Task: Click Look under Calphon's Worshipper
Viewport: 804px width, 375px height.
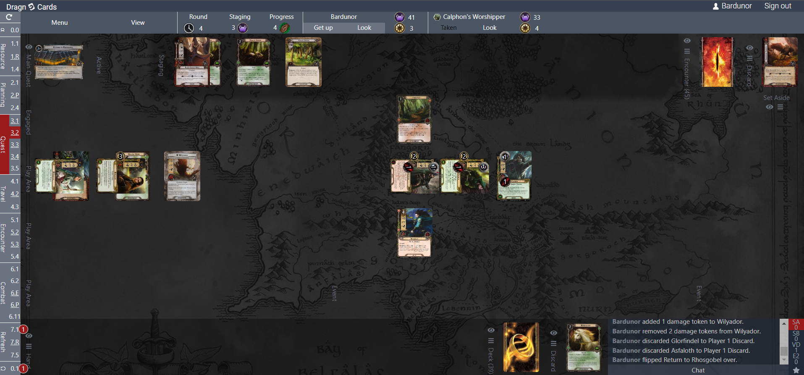Action: click(x=490, y=28)
